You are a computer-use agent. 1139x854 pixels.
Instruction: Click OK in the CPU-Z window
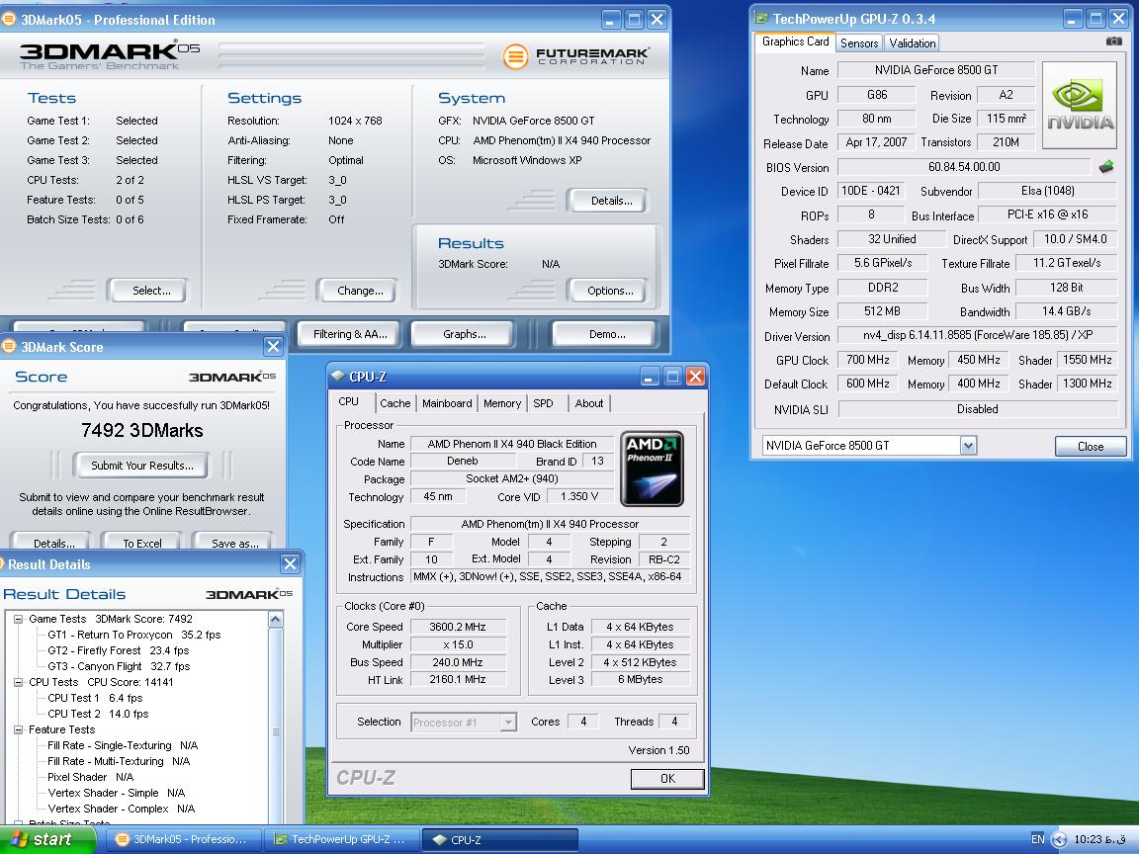point(667,779)
